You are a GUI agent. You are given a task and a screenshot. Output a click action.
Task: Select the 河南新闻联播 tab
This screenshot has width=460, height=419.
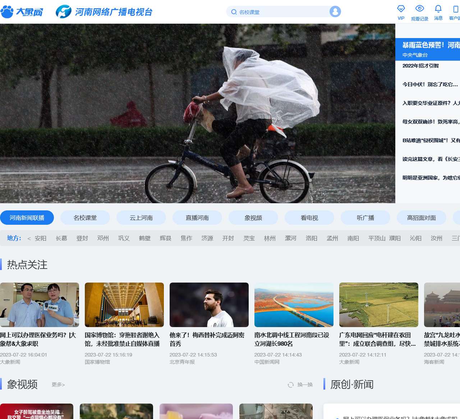pos(27,218)
